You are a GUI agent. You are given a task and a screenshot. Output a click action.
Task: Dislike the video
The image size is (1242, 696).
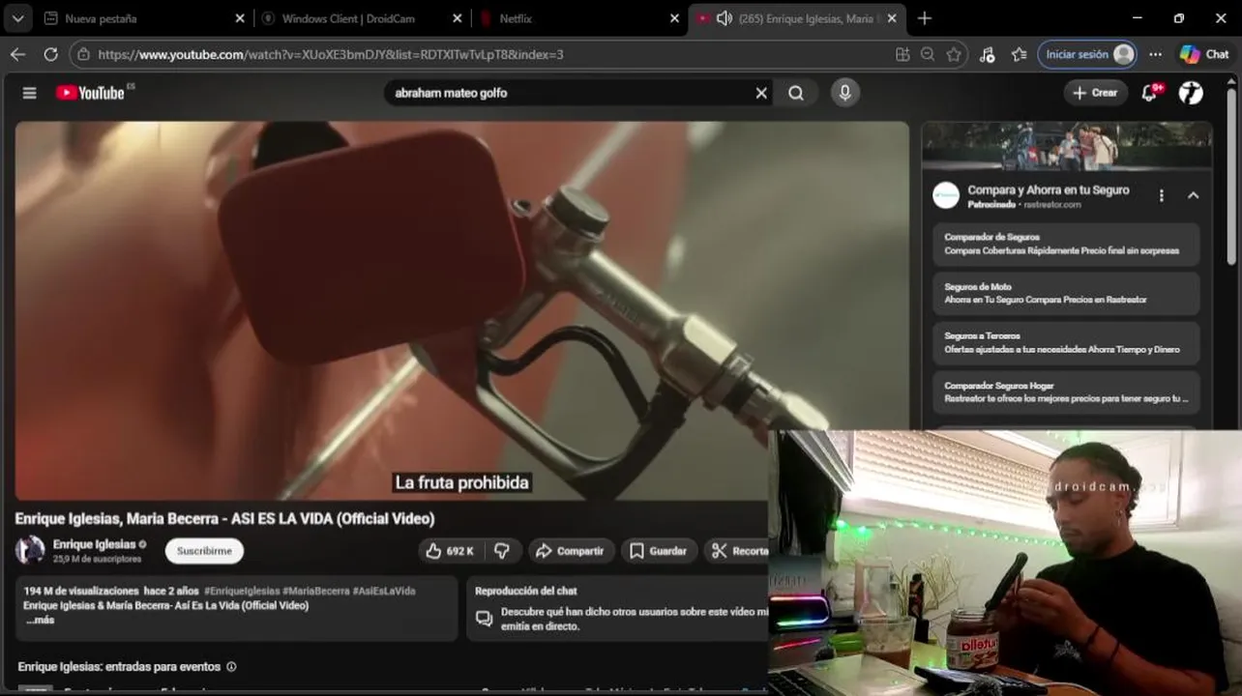502,551
